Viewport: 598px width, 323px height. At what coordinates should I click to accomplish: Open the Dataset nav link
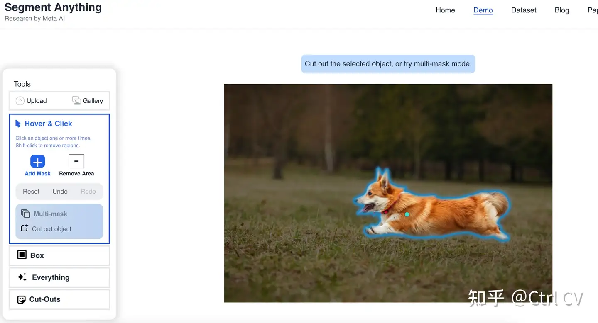[524, 10]
